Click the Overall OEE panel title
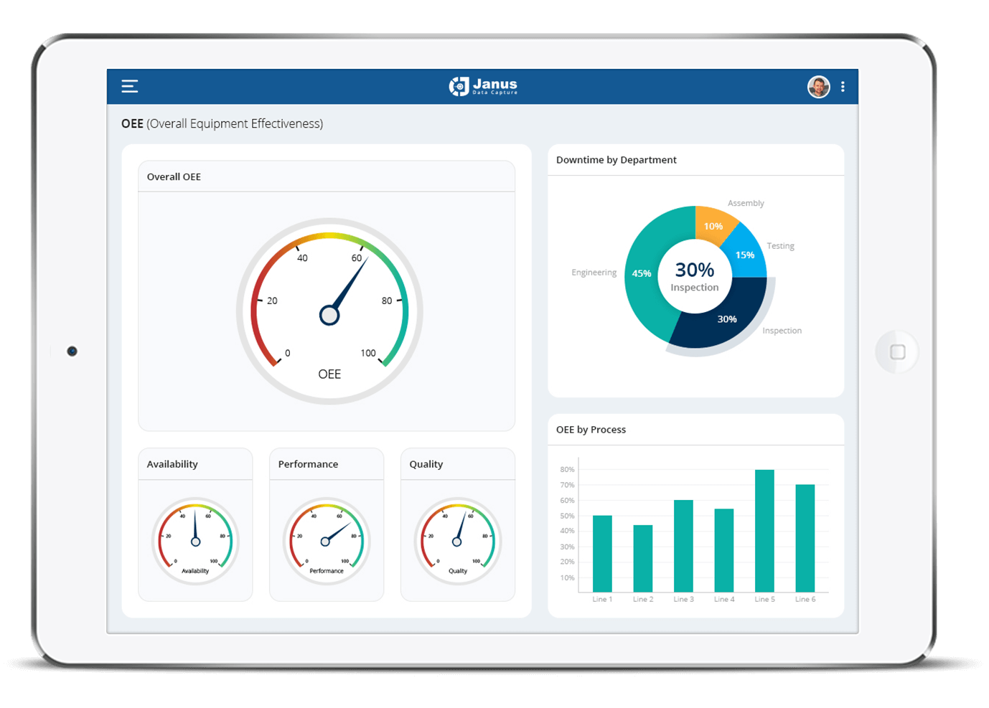This screenshot has height=708, width=989. tap(174, 177)
